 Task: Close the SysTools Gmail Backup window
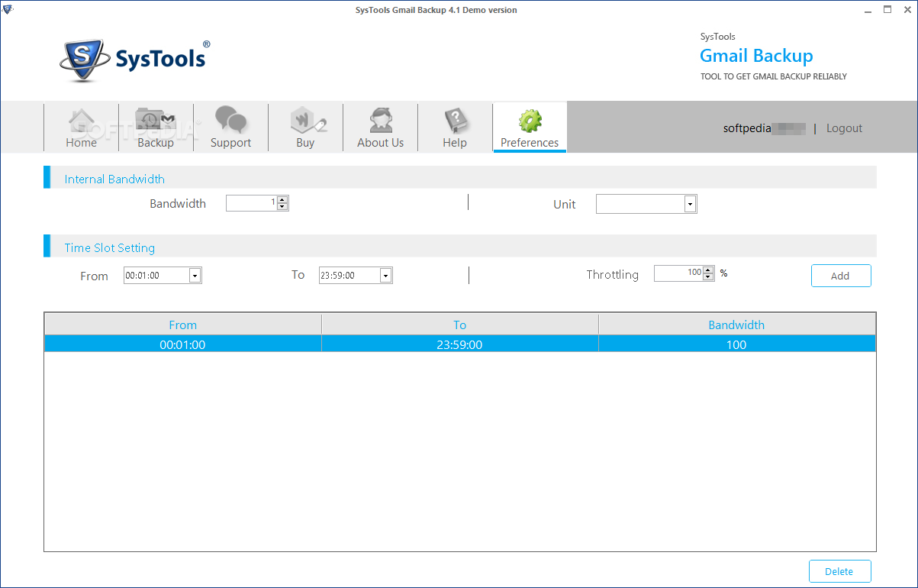[x=906, y=10]
